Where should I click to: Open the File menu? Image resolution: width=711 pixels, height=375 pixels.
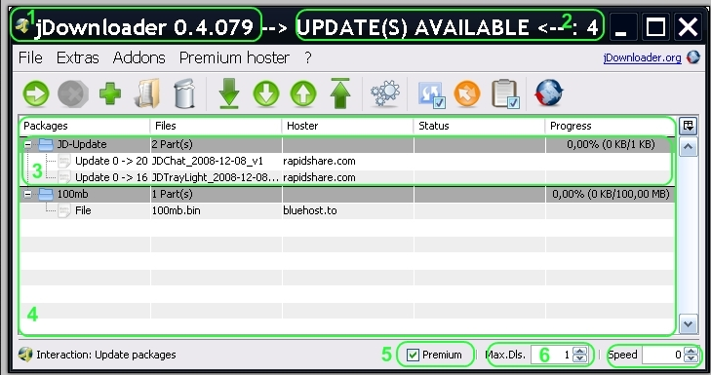coord(30,58)
